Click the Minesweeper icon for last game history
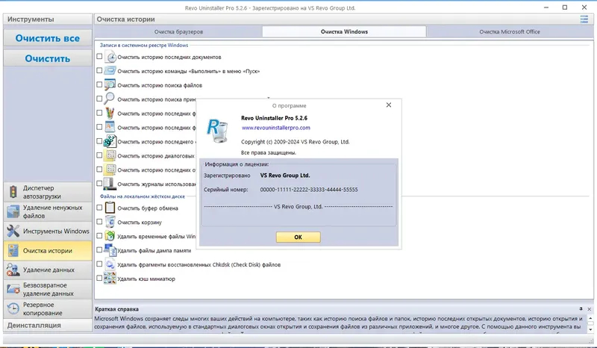This screenshot has height=348, width=597. [110, 141]
